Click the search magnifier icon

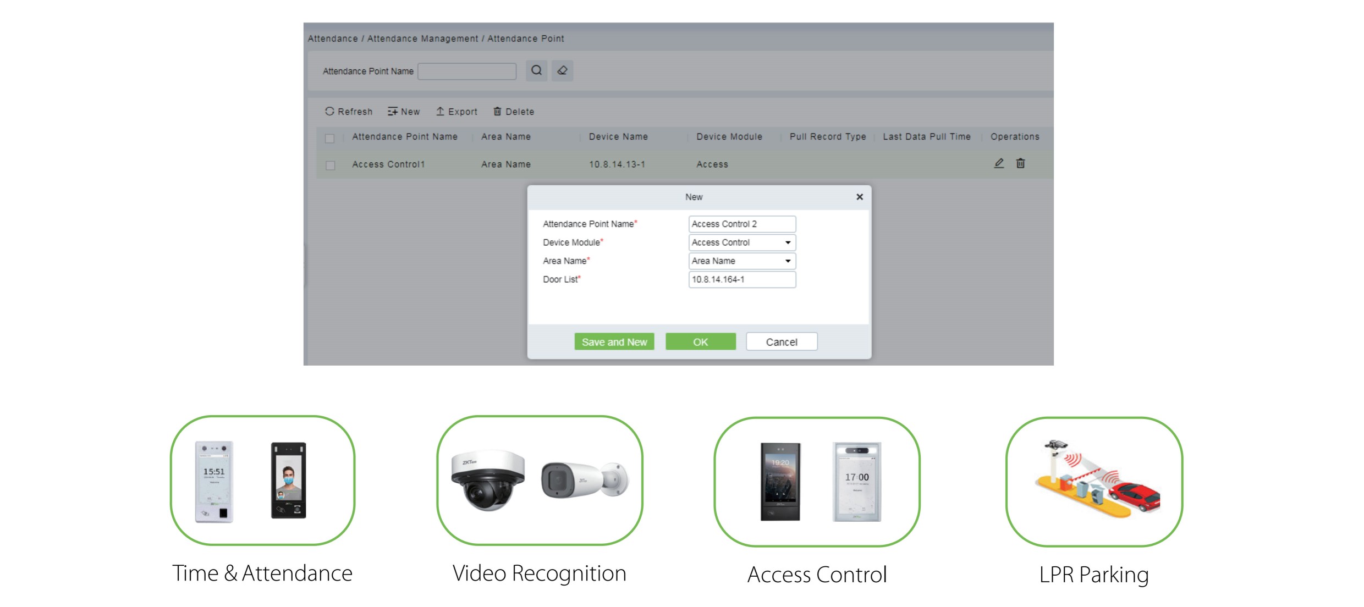pyautogui.click(x=536, y=70)
